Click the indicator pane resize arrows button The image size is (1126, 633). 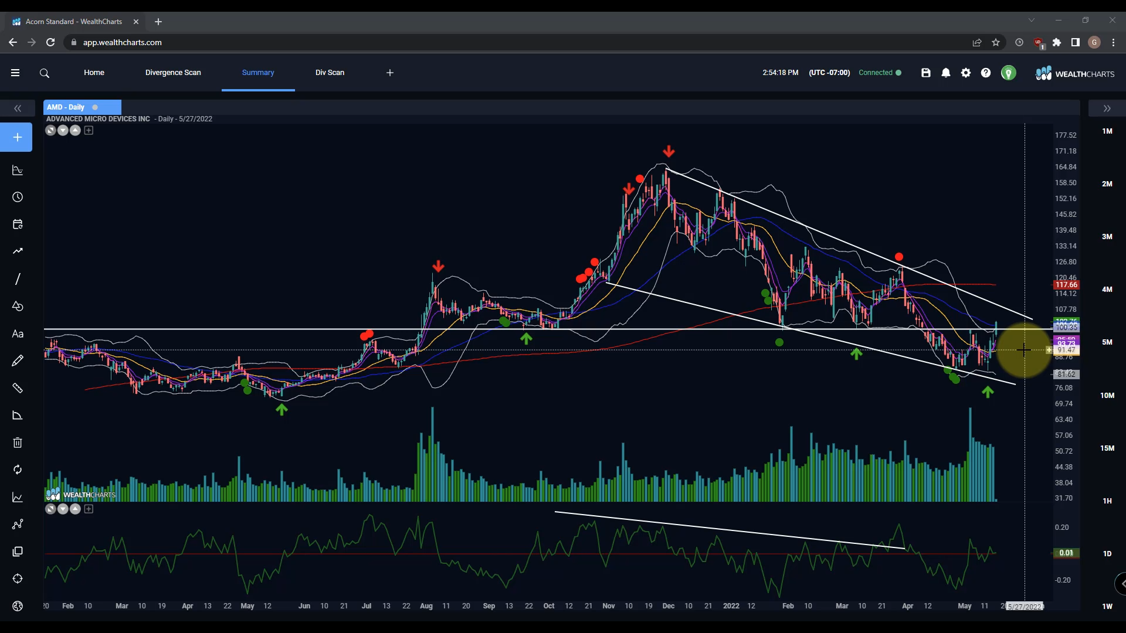point(50,509)
